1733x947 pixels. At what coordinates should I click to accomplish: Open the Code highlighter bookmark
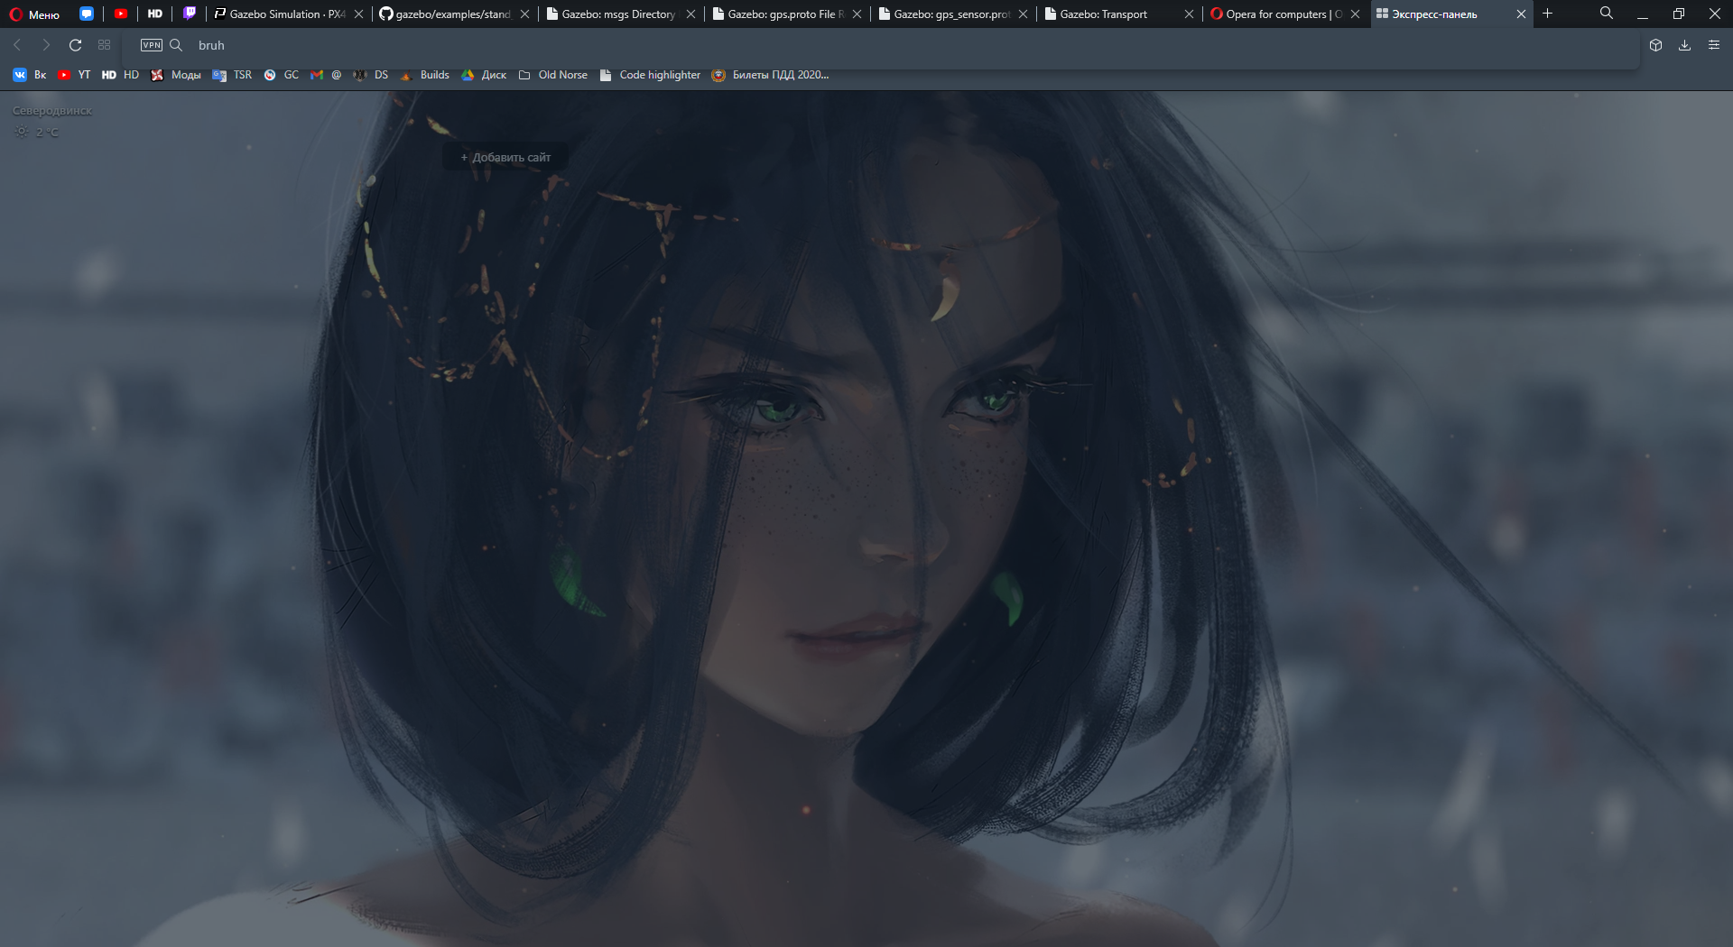pyautogui.click(x=651, y=75)
